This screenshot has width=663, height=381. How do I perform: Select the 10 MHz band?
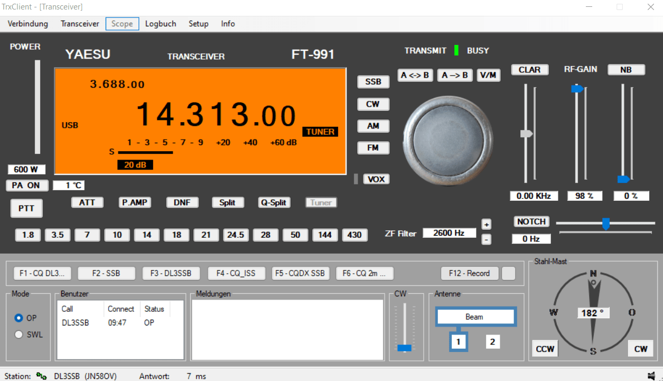117,235
